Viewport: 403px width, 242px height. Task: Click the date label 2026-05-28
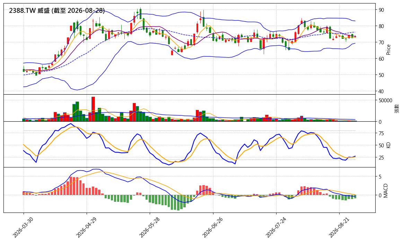[149, 227]
